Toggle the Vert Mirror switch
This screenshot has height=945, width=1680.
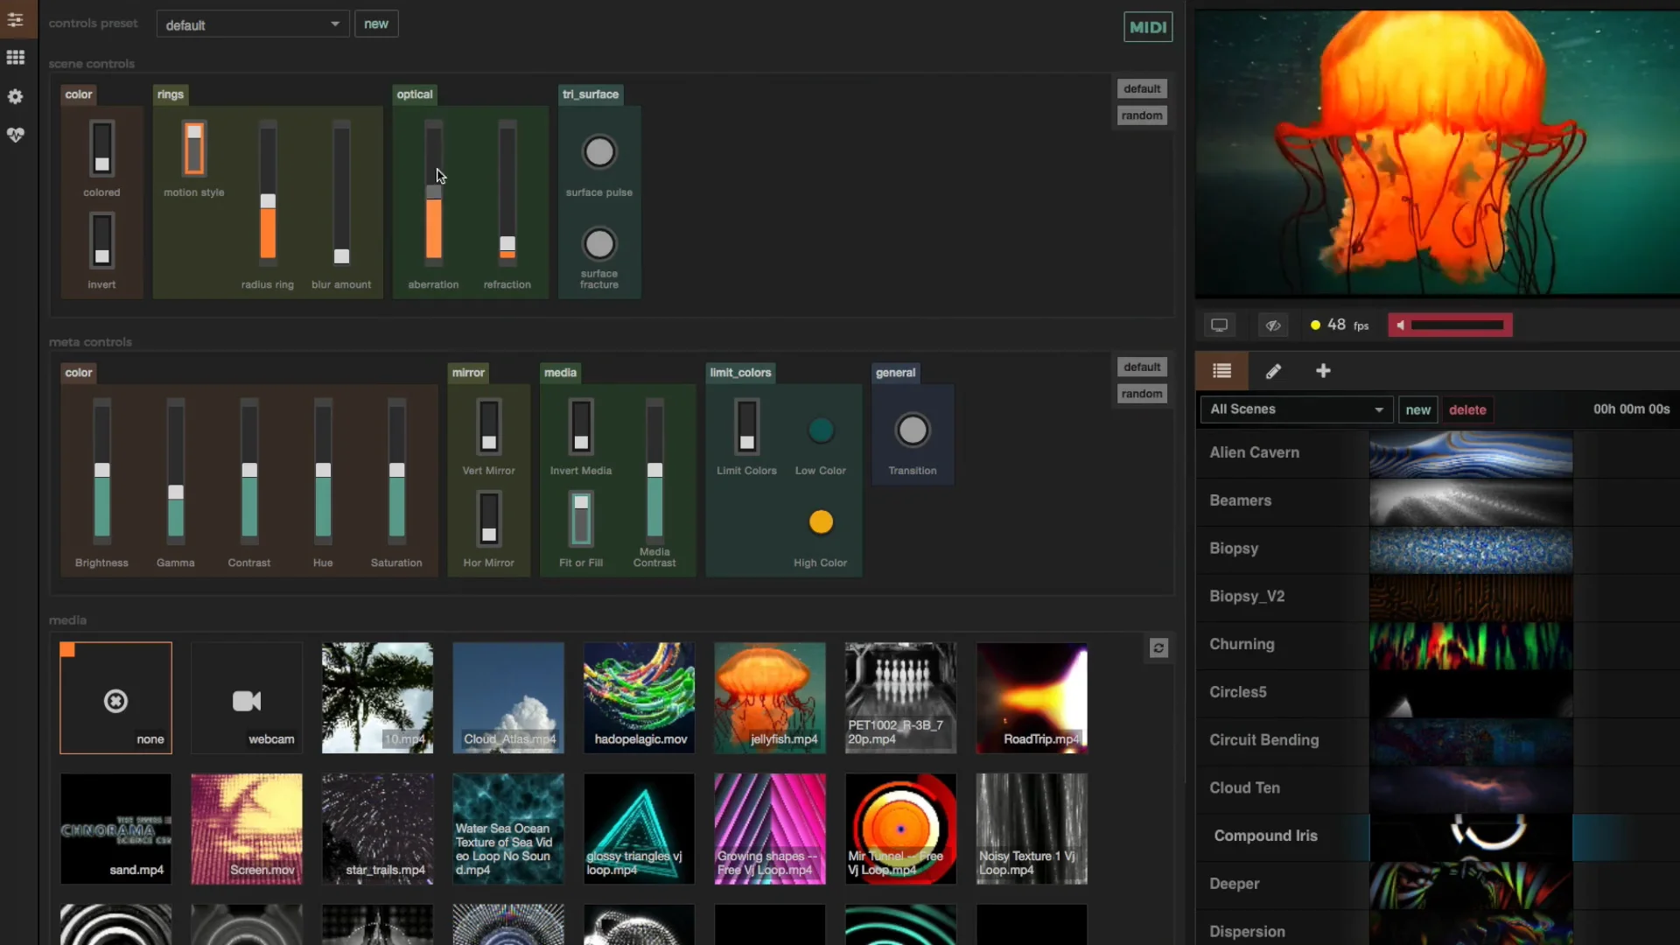coord(488,426)
